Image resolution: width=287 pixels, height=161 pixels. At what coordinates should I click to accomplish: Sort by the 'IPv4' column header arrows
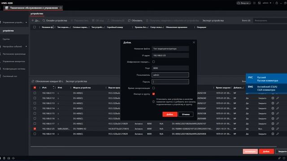(x=53, y=88)
